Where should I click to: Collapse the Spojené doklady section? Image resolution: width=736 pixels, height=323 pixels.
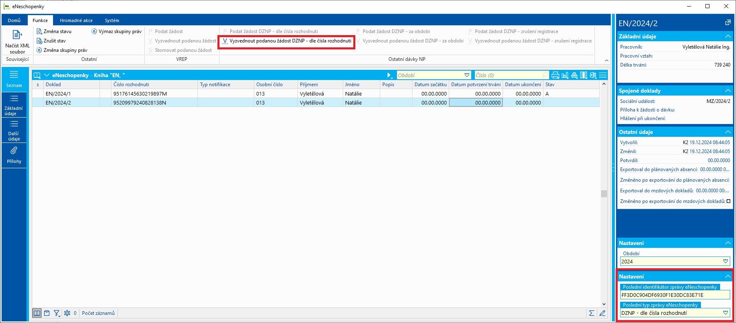click(727, 91)
